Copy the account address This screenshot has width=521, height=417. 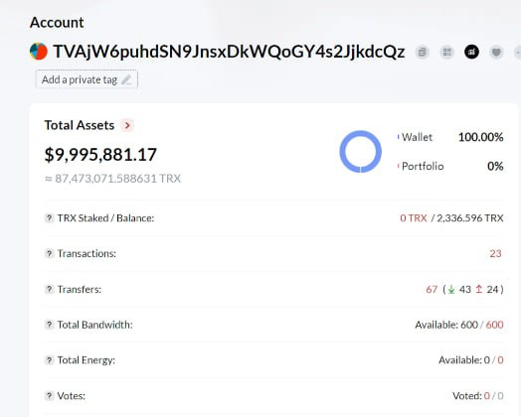click(422, 52)
